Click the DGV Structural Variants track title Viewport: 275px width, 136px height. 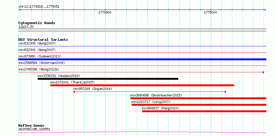(x=43, y=40)
